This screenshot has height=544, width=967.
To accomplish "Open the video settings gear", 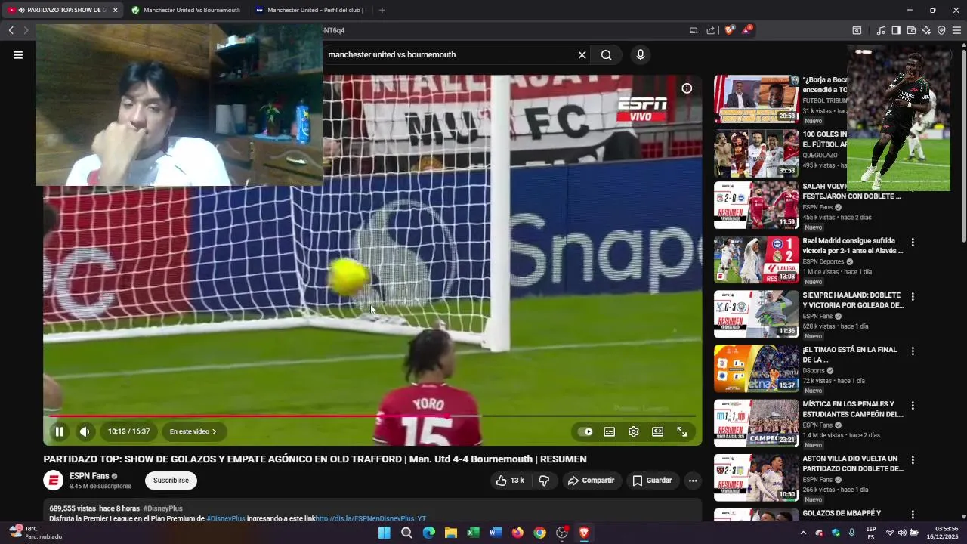I will pos(634,431).
